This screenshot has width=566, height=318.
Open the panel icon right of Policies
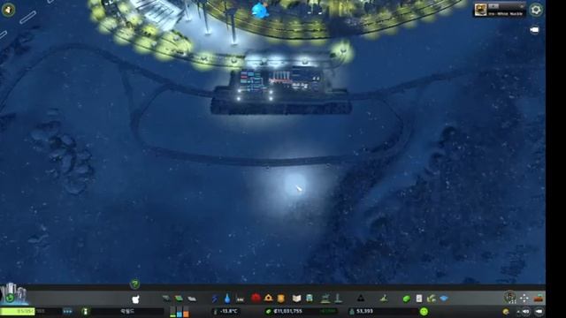(432, 299)
